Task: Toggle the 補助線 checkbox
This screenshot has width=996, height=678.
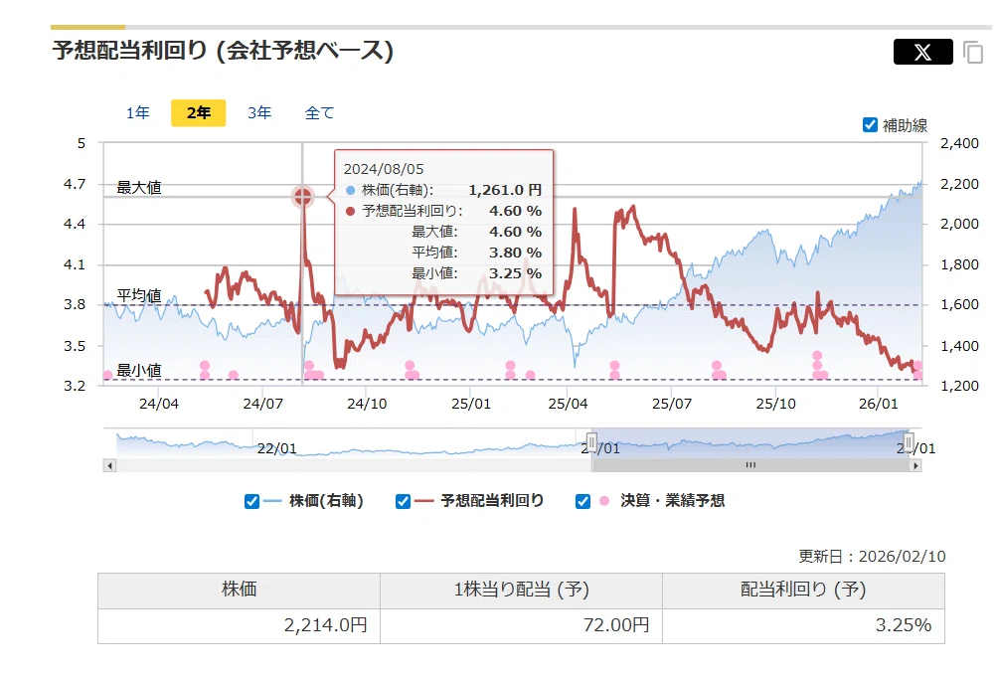Action: (870, 124)
